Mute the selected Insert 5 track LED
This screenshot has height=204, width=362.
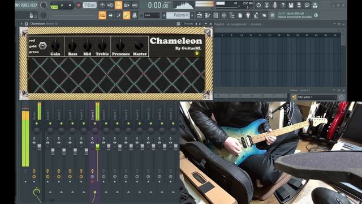point(95,124)
